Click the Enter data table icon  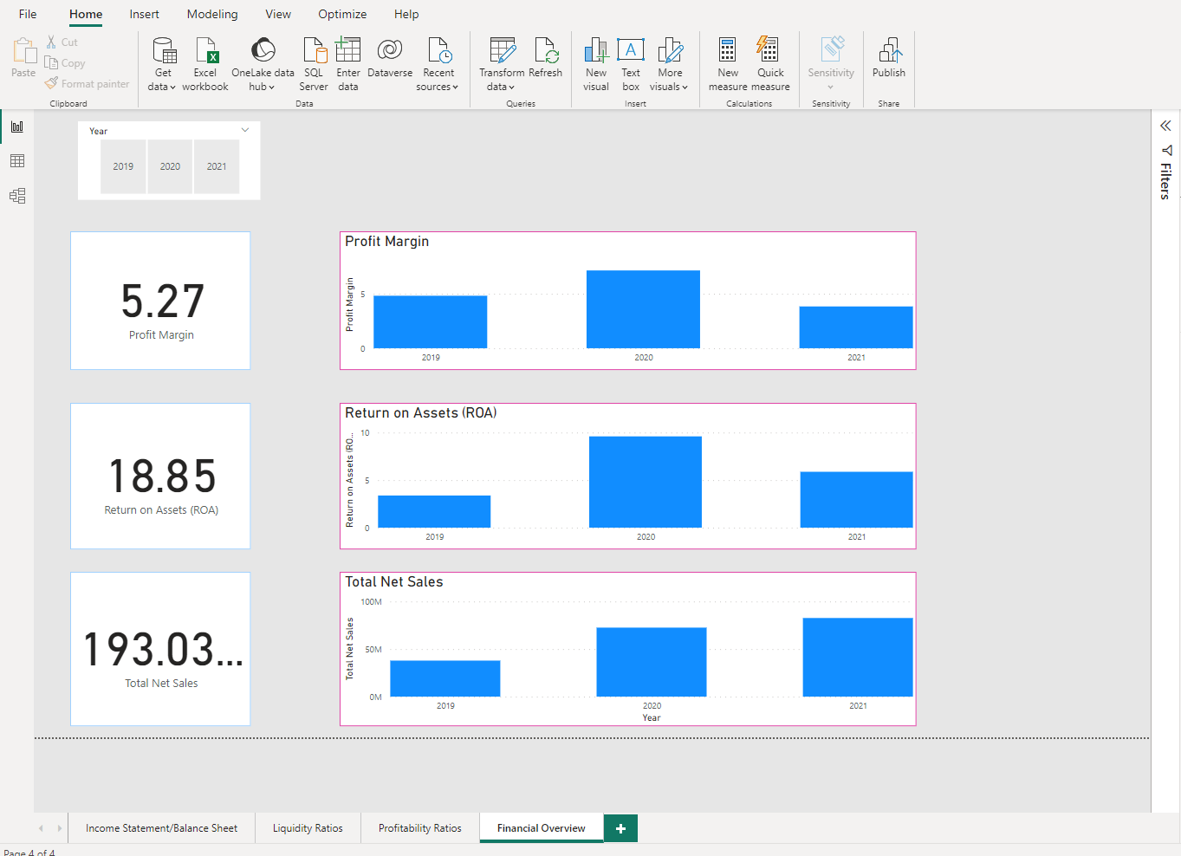(348, 50)
